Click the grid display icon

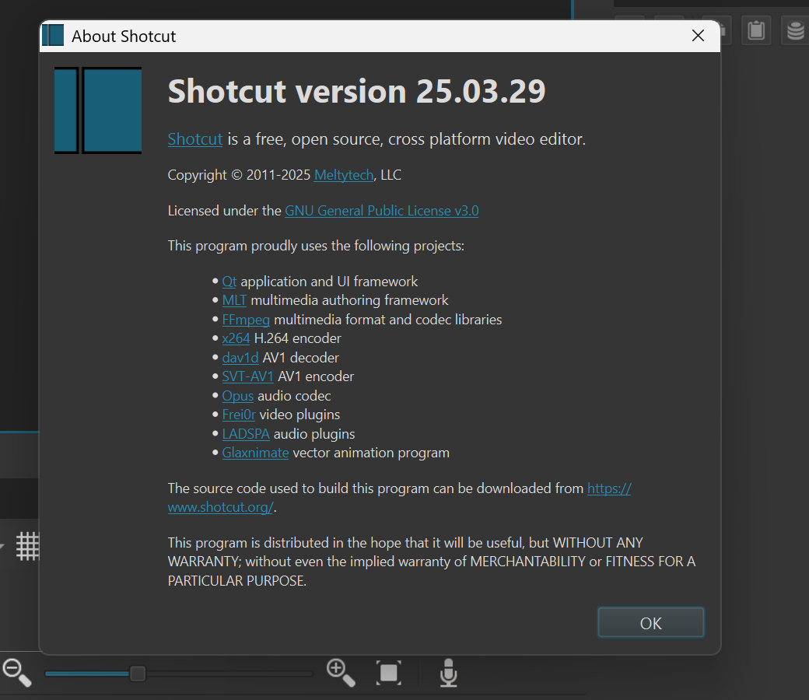point(28,546)
